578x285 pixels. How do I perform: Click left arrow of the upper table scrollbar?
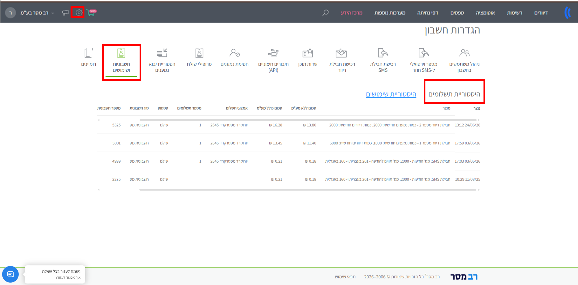[99, 120]
